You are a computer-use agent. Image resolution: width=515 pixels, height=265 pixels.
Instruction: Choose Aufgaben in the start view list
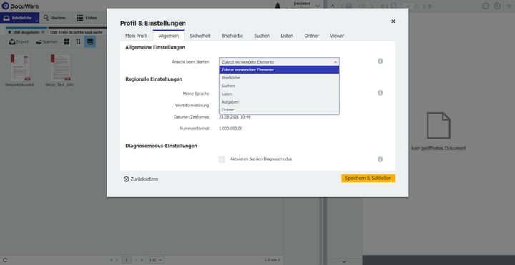[x=279, y=101]
